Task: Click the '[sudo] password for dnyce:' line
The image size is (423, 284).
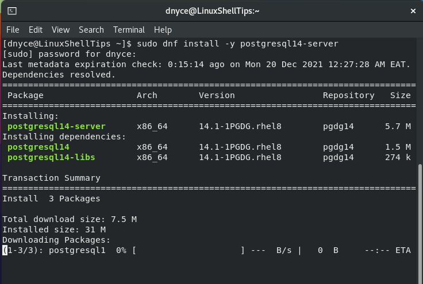Action: point(70,54)
